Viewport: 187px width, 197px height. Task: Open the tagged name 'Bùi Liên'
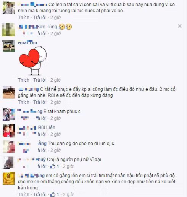tap(47, 128)
